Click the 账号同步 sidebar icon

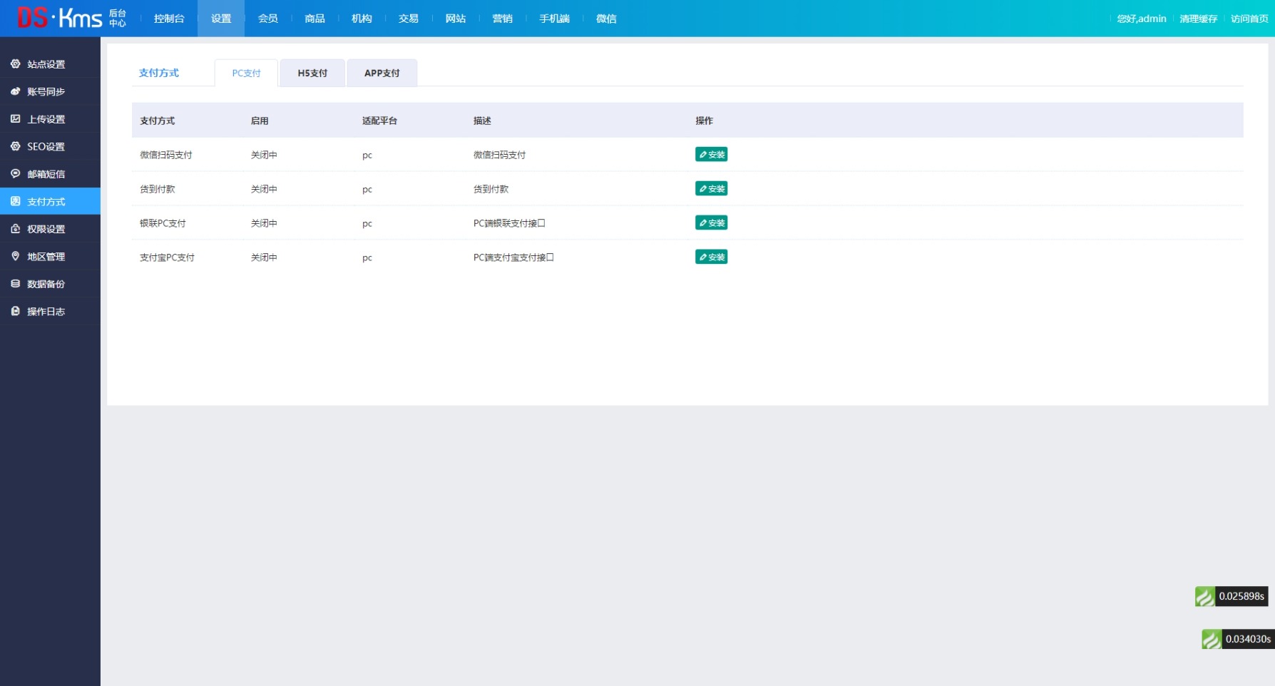pos(15,91)
